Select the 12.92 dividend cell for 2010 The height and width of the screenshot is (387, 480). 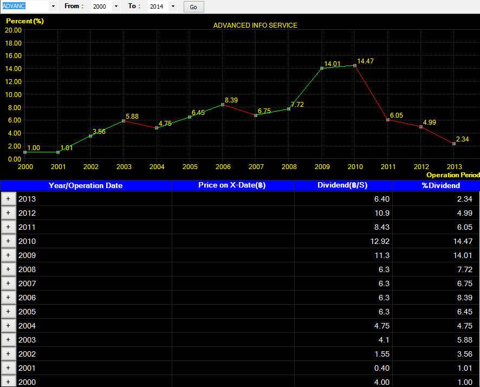[343, 241]
